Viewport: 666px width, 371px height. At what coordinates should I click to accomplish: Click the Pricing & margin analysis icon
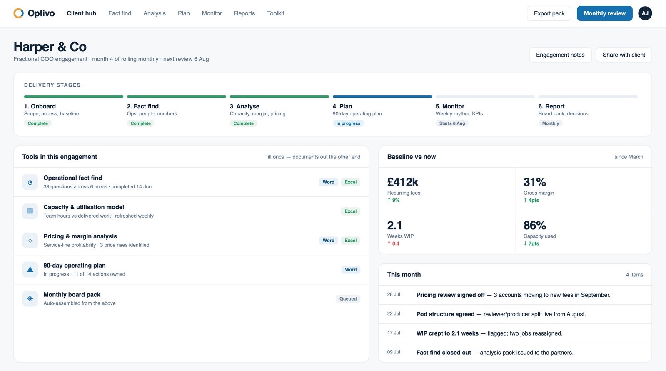pyautogui.click(x=30, y=241)
